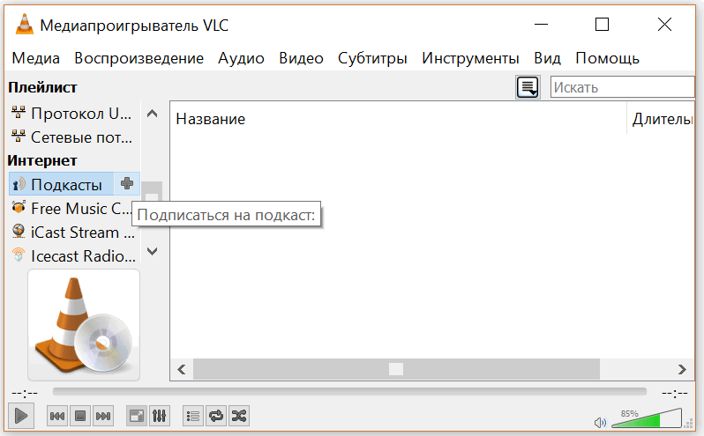
Task: Open the Вид menu
Action: [x=547, y=58]
